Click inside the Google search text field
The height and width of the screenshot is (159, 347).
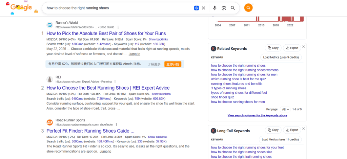[119, 8]
